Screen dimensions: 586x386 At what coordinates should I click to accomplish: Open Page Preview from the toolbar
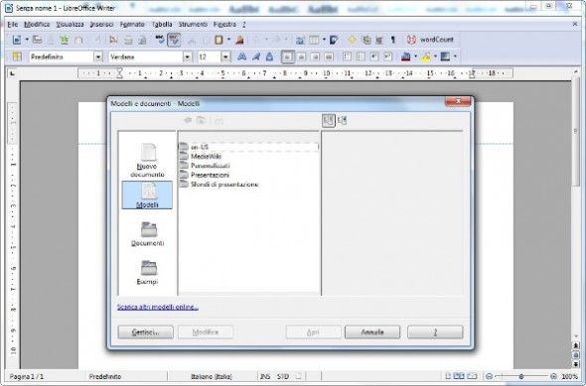tap(142, 40)
